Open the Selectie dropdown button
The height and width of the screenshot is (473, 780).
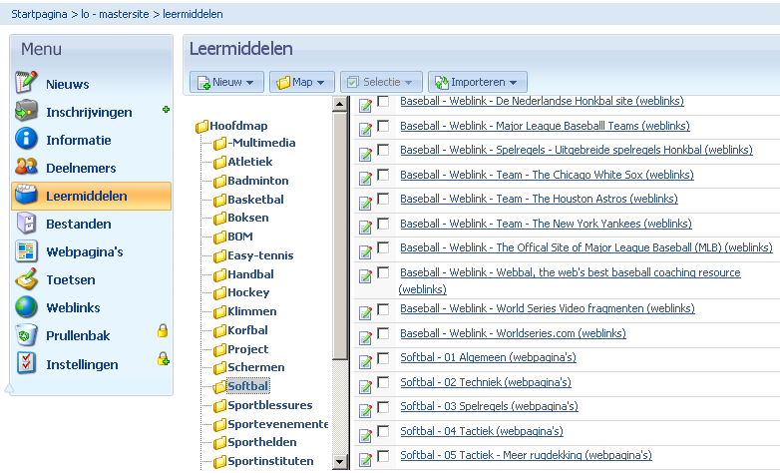tap(381, 82)
